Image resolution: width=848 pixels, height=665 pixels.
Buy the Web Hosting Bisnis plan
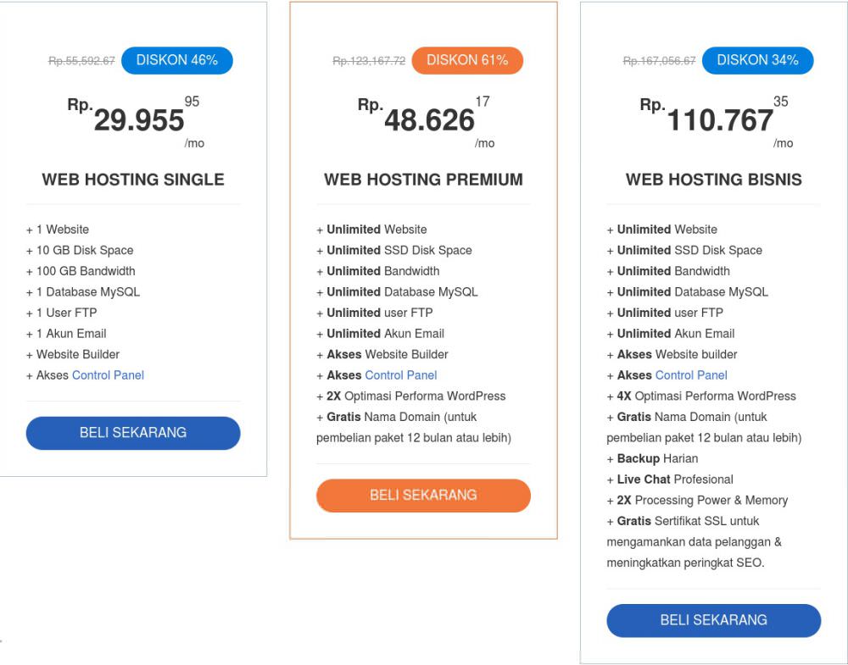click(x=713, y=620)
